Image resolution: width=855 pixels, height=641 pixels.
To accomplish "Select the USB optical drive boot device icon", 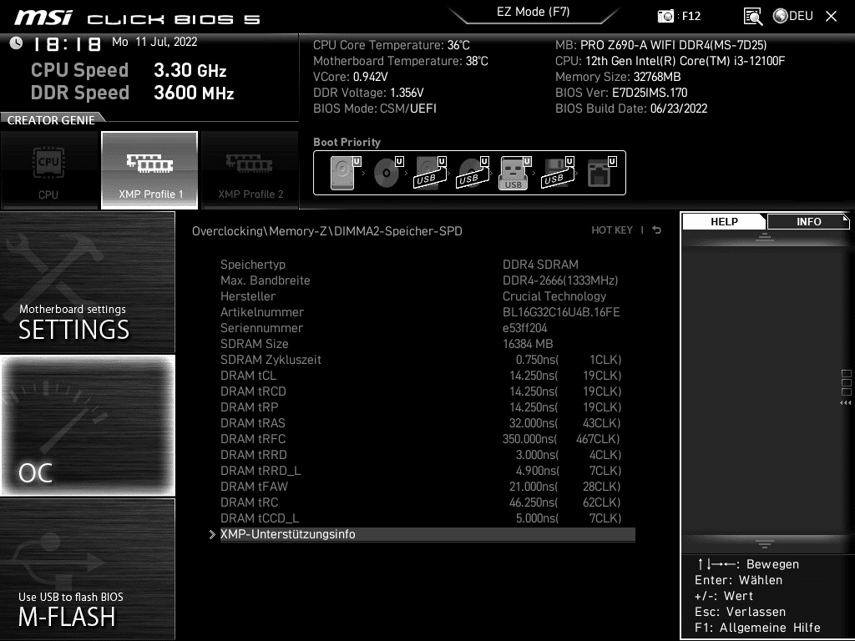I will pos(473,173).
